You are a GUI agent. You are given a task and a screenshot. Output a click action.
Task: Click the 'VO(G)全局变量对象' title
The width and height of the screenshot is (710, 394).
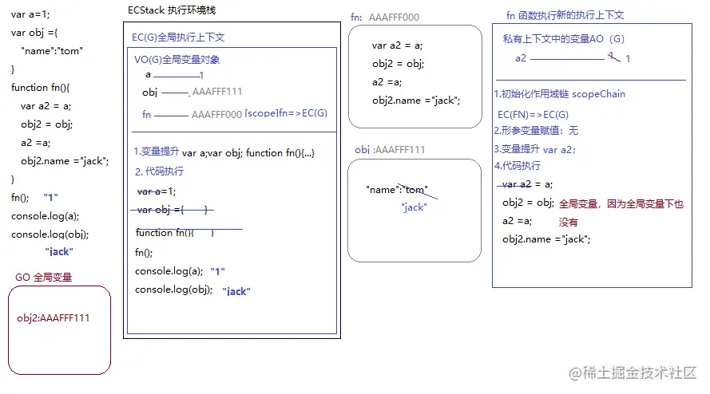(177, 59)
